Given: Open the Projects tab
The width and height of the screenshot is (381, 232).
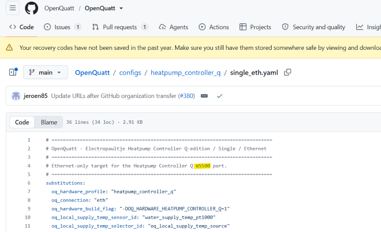Looking at the screenshot, I should pos(255,27).
